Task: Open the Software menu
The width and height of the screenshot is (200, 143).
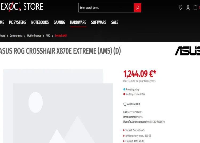Action: click(x=99, y=22)
